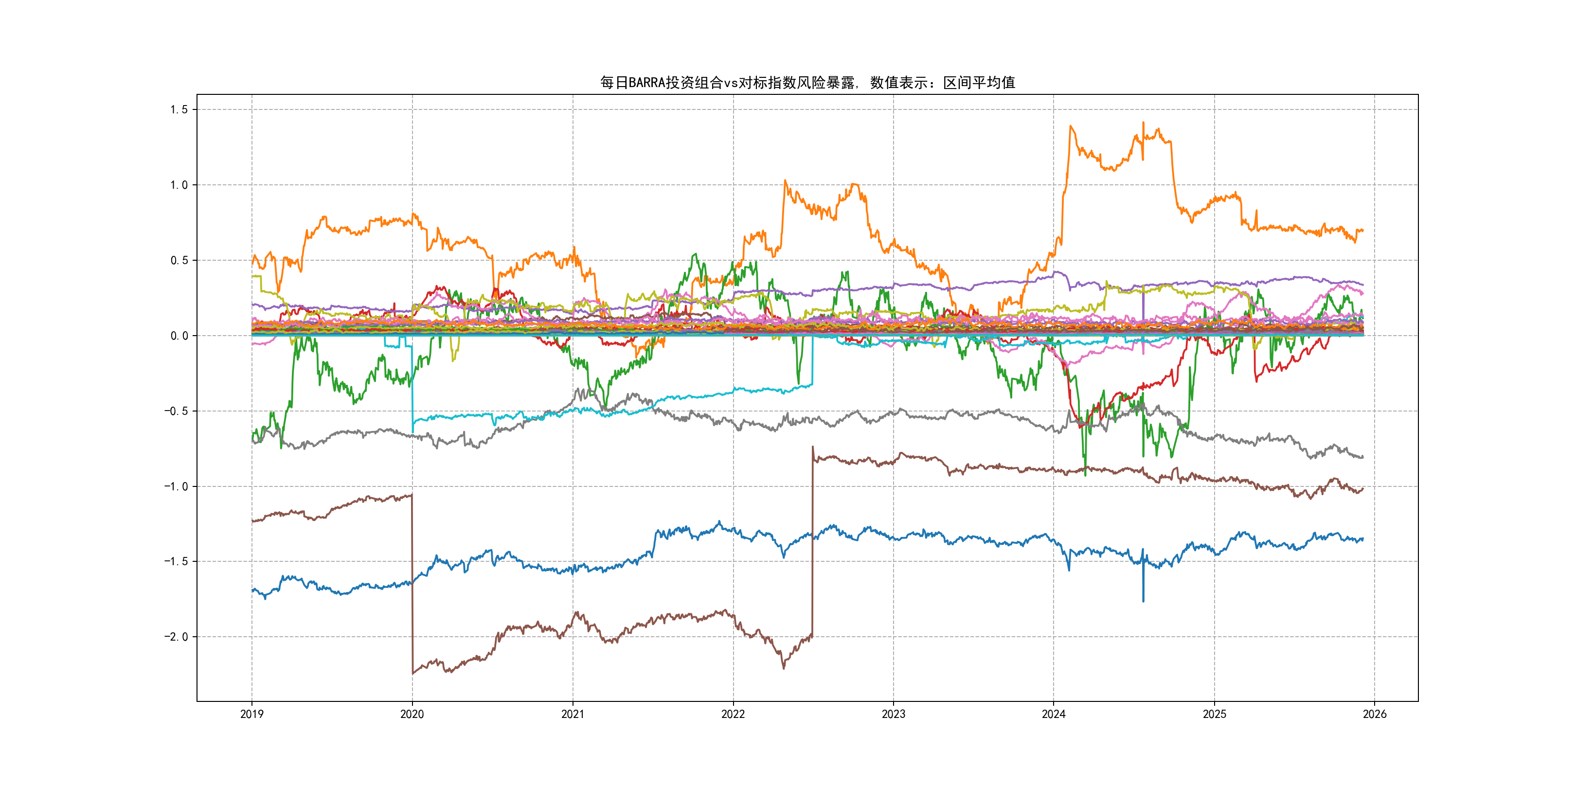
Task: Click the chart title text
Action: click(807, 83)
